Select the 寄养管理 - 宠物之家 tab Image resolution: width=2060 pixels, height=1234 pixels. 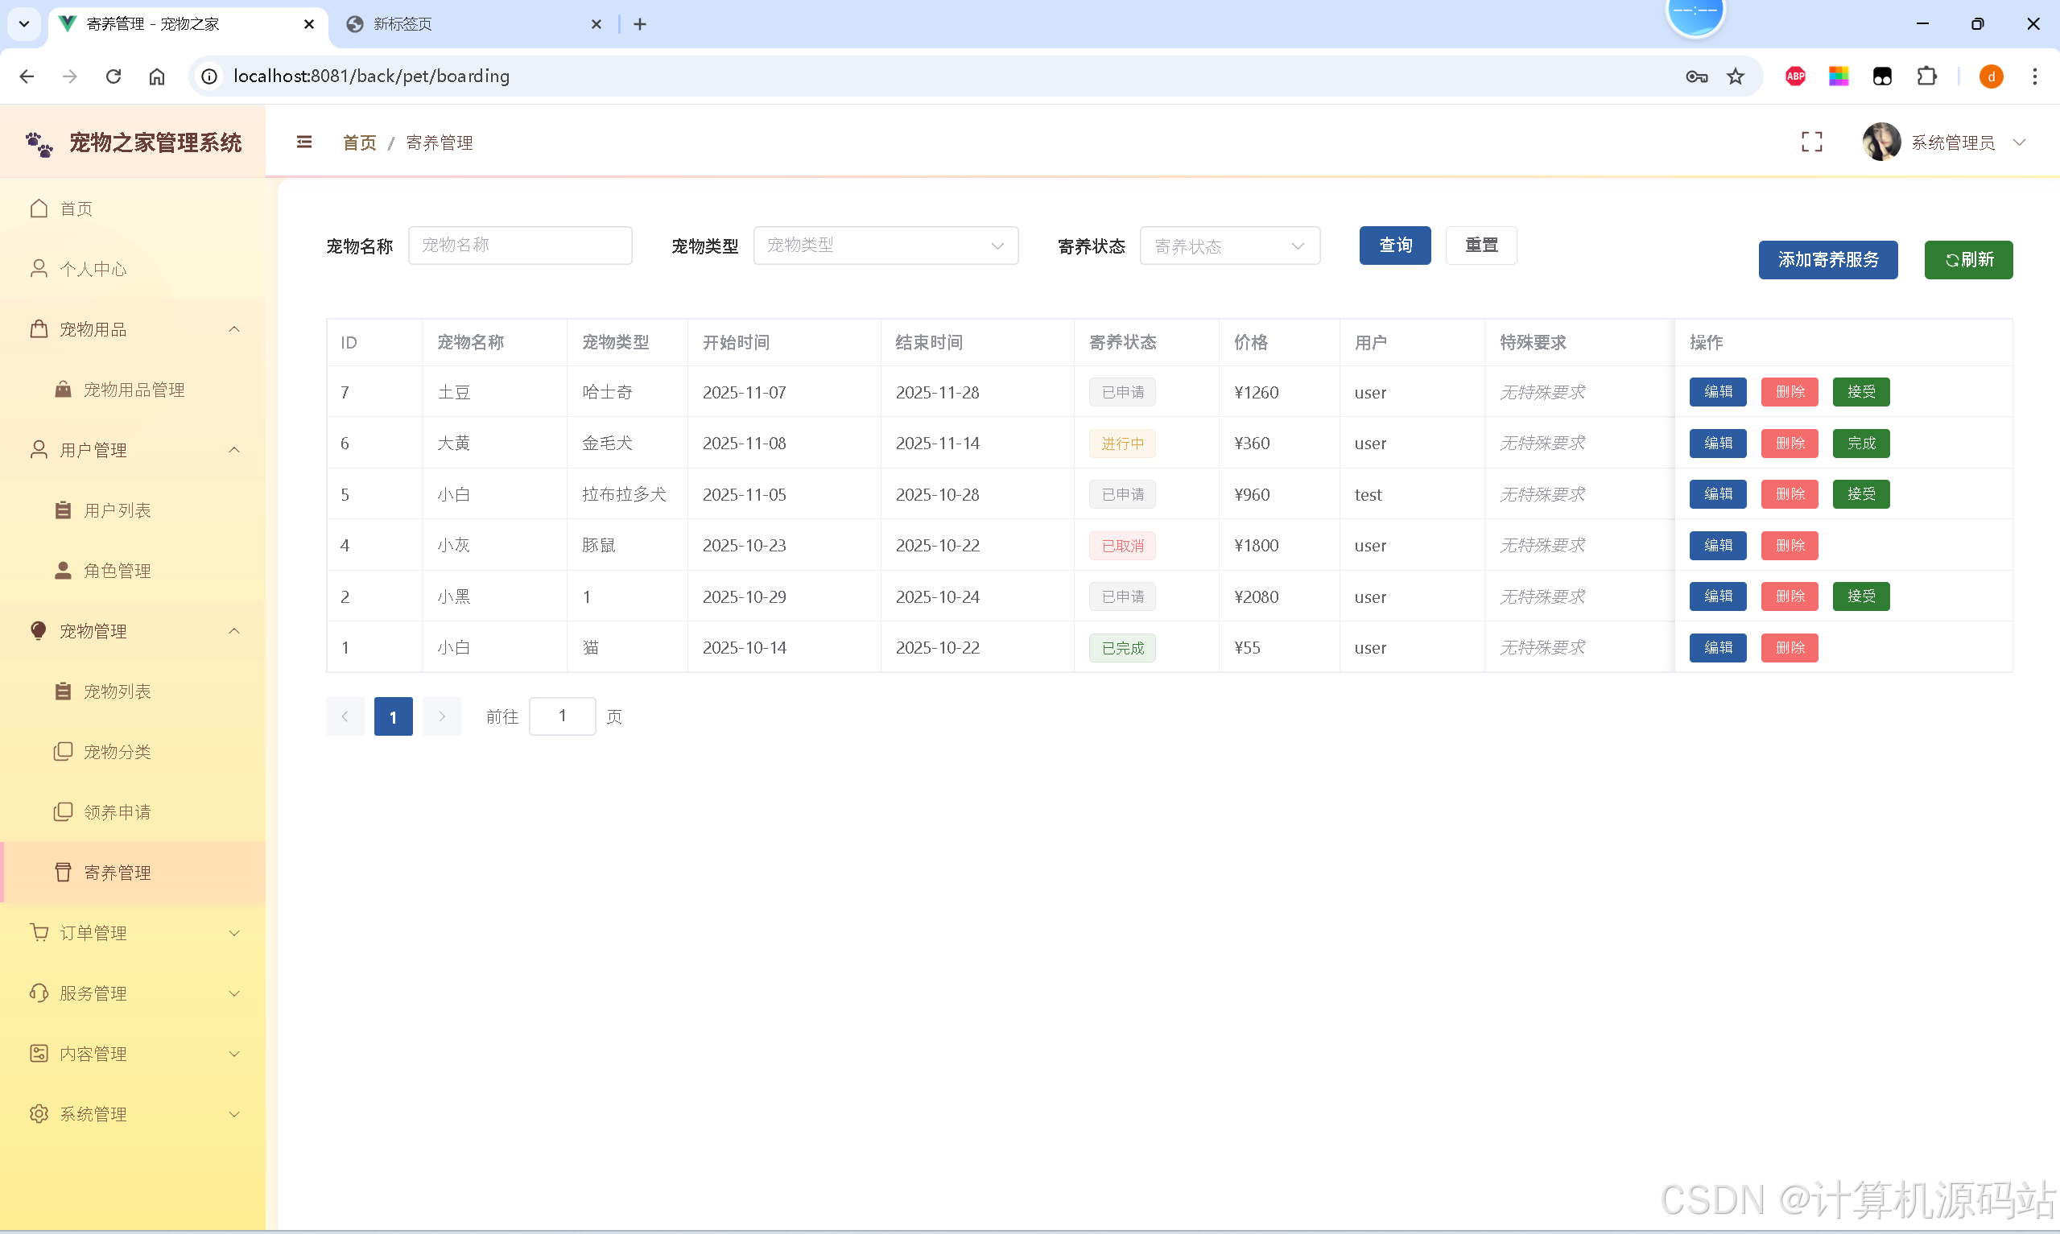pyautogui.click(x=187, y=24)
